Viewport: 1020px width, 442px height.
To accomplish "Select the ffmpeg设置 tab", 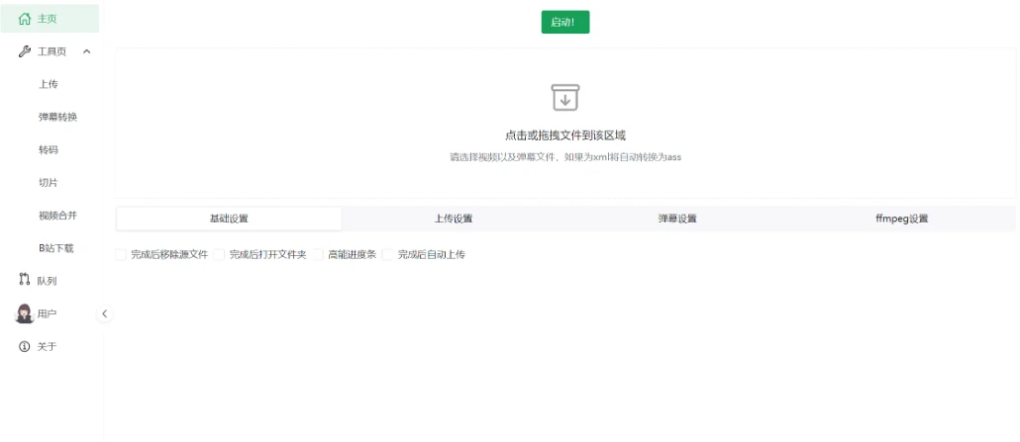I will pos(901,219).
